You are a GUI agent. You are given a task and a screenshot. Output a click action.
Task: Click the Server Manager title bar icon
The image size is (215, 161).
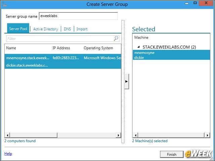coord(4,4)
